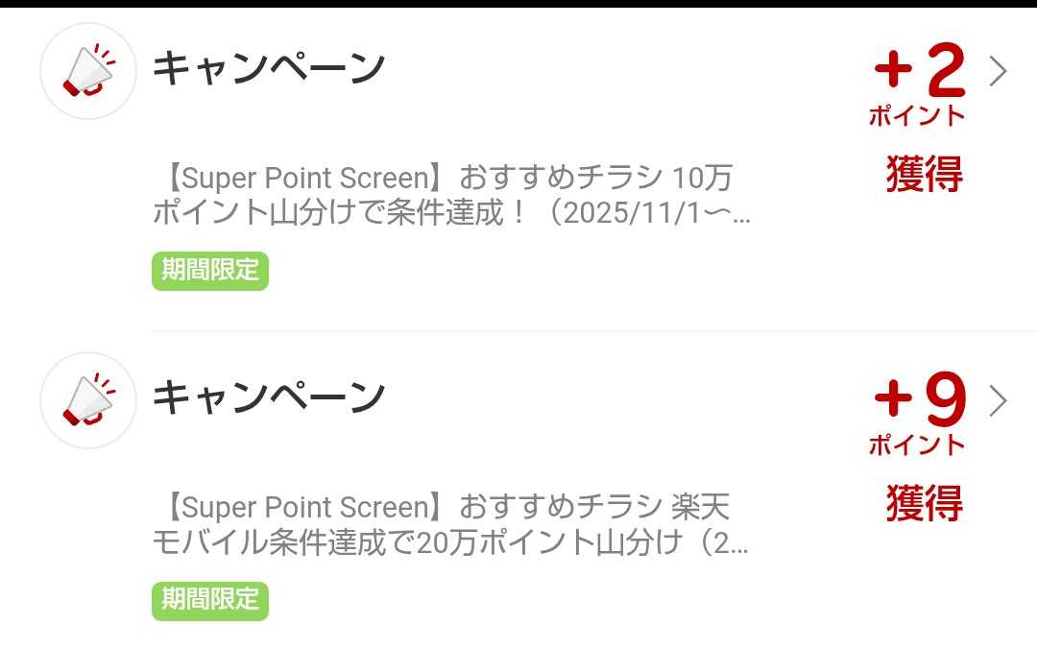Click the ポイント label beneath +9
The width and height of the screenshot is (1037, 649).
(x=917, y=445)
